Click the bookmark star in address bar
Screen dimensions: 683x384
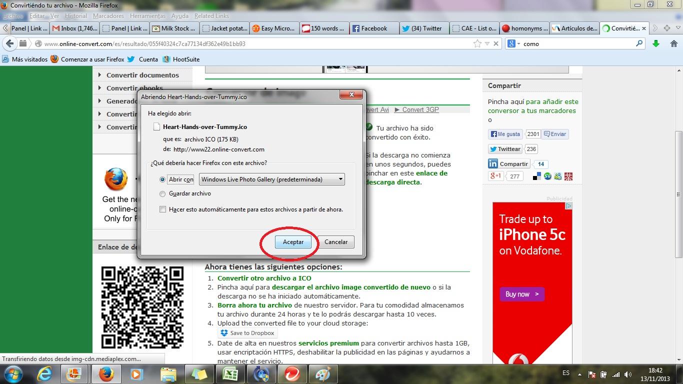pos(477,44)
